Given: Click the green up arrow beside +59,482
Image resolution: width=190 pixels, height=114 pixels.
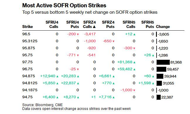Looking at the screenshot, I should coord(134,69).
